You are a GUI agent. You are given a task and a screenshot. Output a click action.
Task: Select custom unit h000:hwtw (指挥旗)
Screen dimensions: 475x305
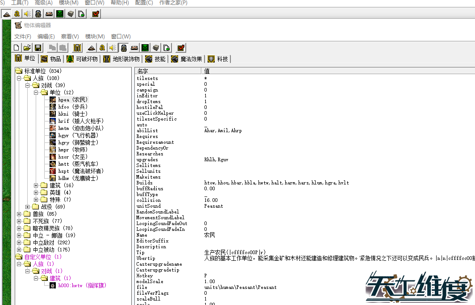[82, 285]
